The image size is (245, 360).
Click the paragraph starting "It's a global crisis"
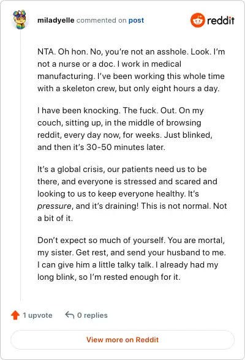coord(132,193)
